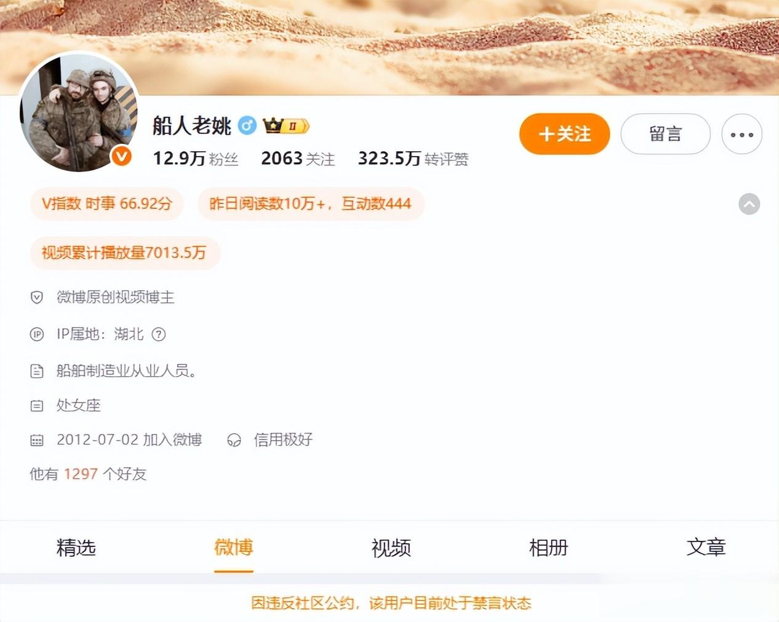Collapse the profile details with the up chevron
Image resolution: width=779 pixels, height=622 pixels.
pyautogui.click(x=749, y=204)
